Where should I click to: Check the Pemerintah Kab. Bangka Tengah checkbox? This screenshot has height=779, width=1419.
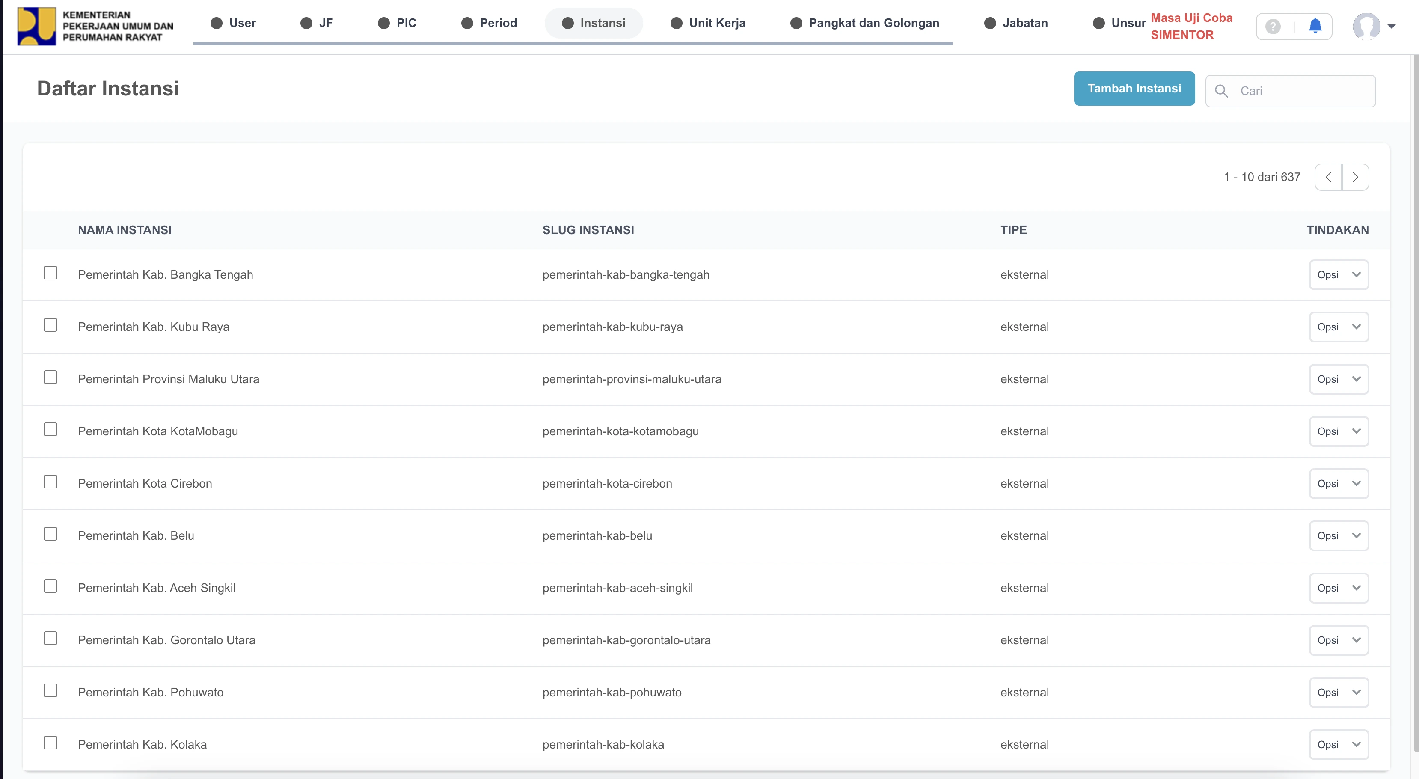tap(50, 273)
